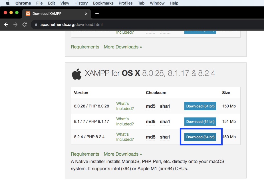This screenshot has width=264, height=189.
Task: Open the Bookmarks menu
Action: click(103, 3)
